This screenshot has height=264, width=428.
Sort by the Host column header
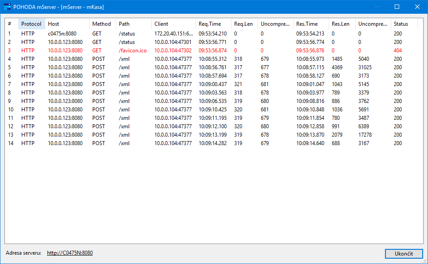pyautogui.click(x=67, y=24)
